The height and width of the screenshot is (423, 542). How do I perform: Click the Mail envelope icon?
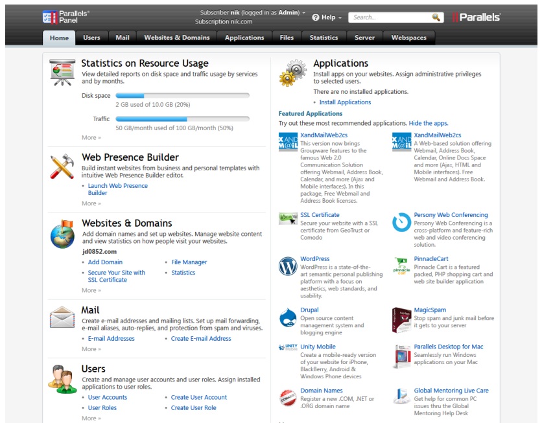(62, 317)
